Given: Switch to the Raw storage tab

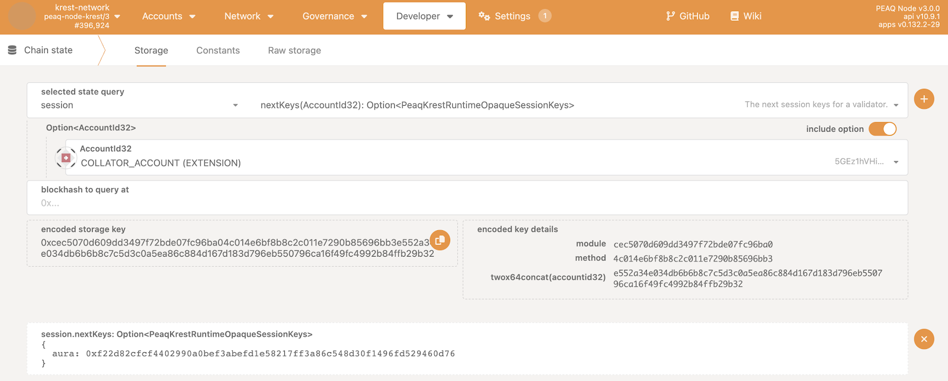Looking at the screenshot, I should [x=294, y=50].
